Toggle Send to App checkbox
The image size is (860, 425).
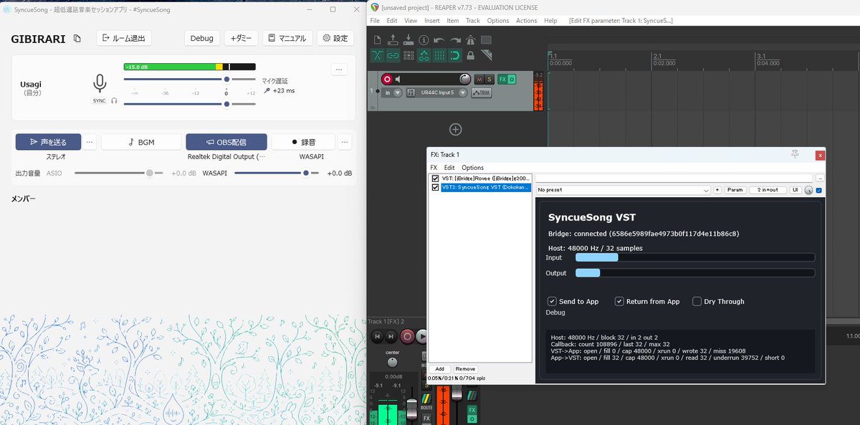click(552, 302)
